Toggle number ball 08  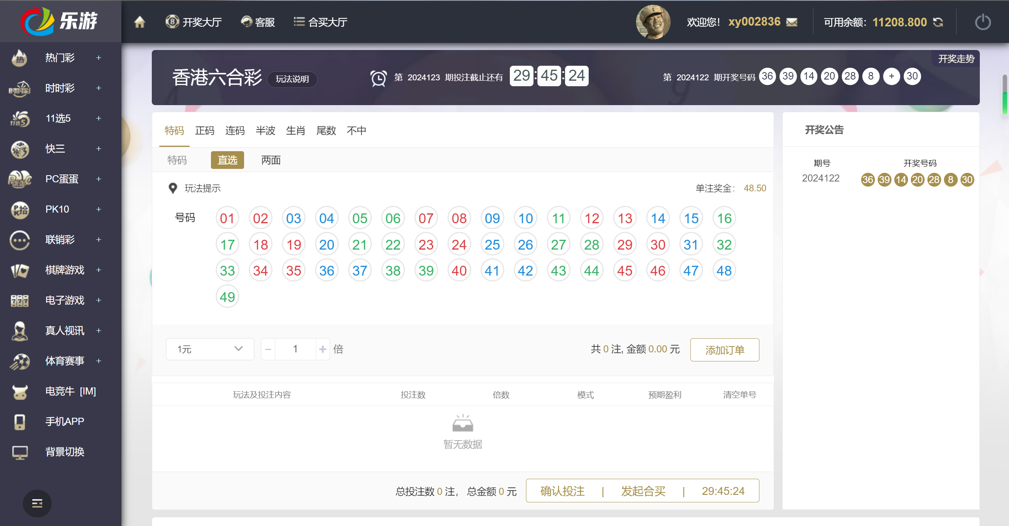pos(459,218)
